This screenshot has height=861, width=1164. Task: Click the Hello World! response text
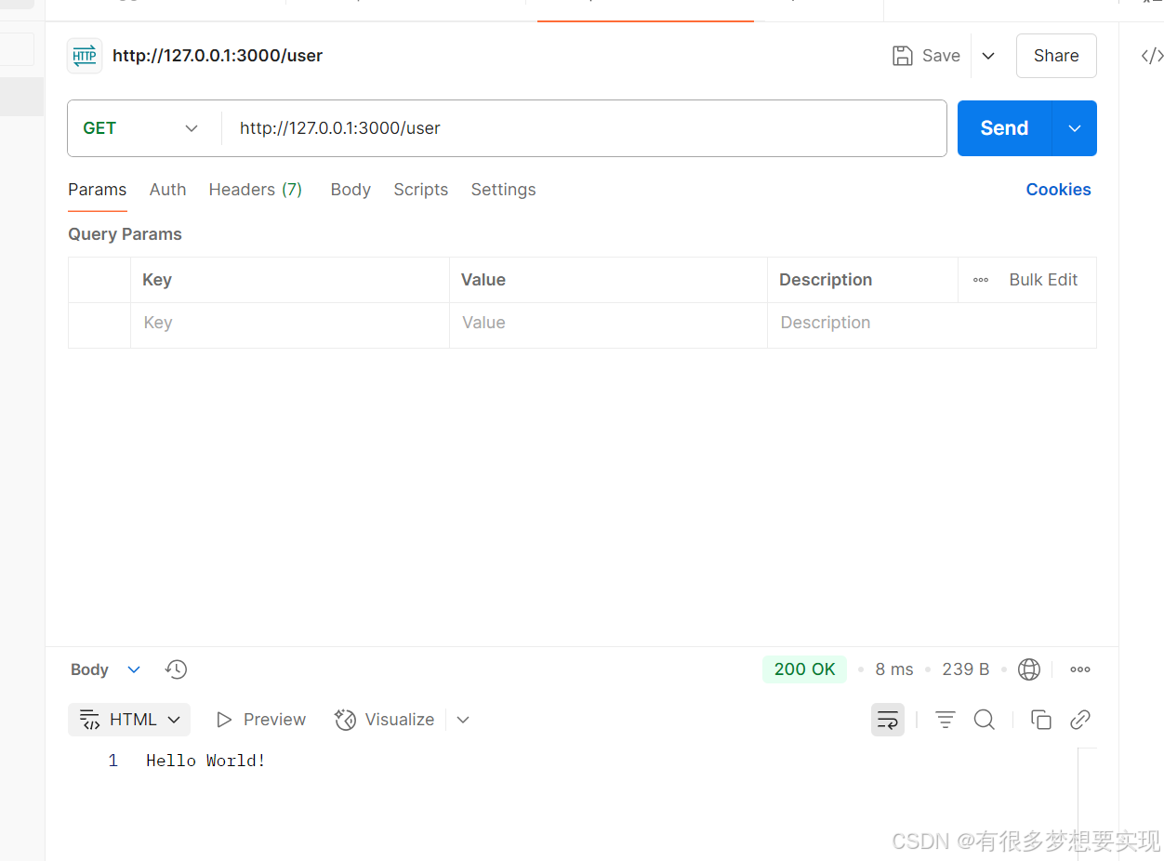tap(205, 761)
